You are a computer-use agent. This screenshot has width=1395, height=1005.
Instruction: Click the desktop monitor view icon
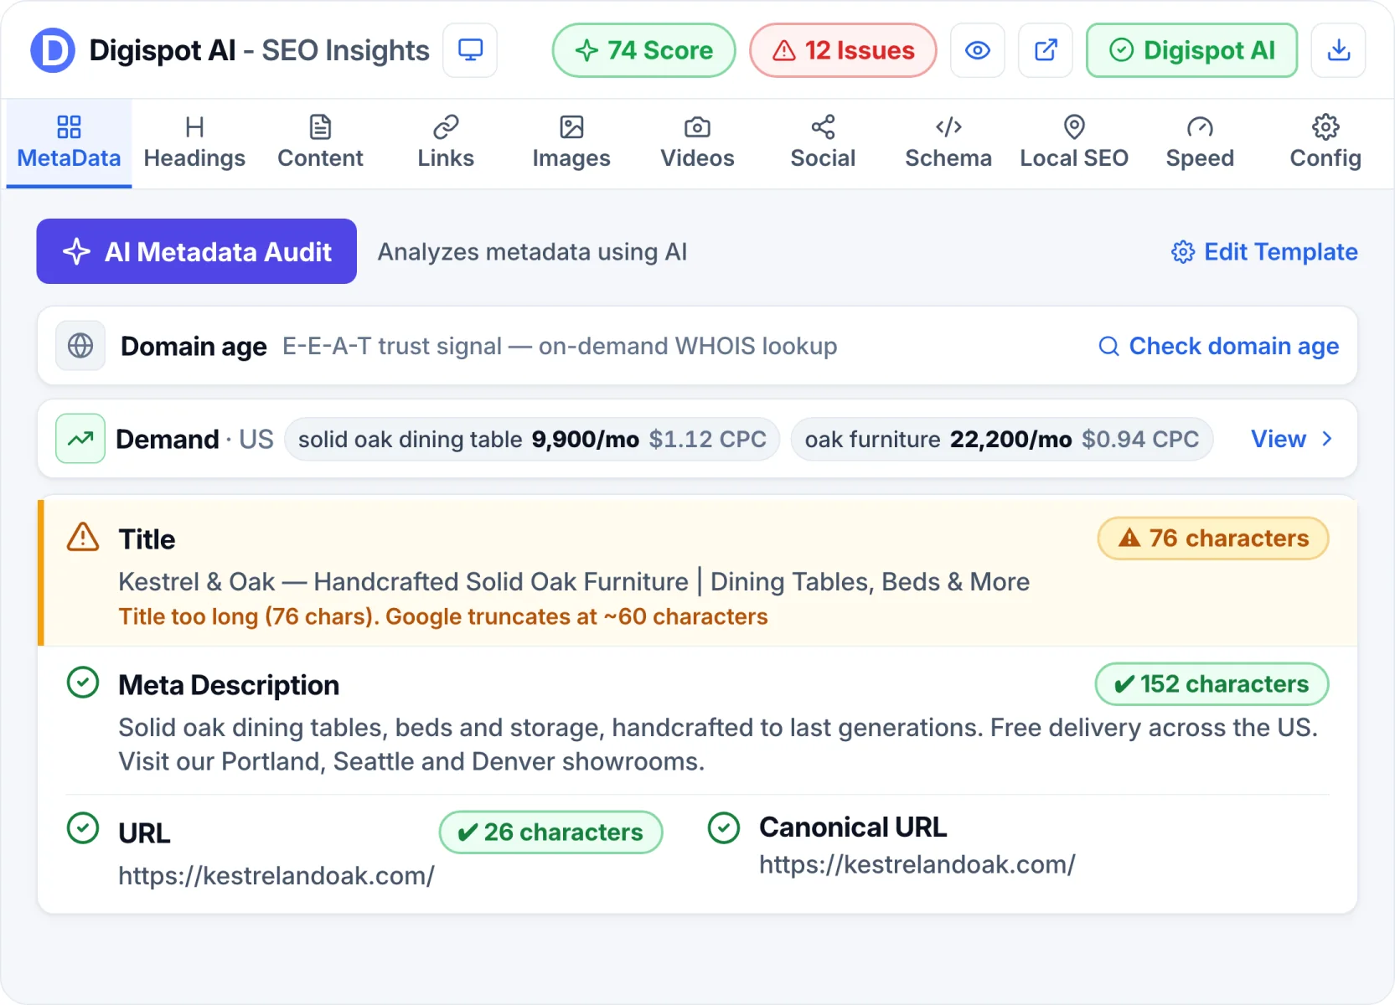470,50
